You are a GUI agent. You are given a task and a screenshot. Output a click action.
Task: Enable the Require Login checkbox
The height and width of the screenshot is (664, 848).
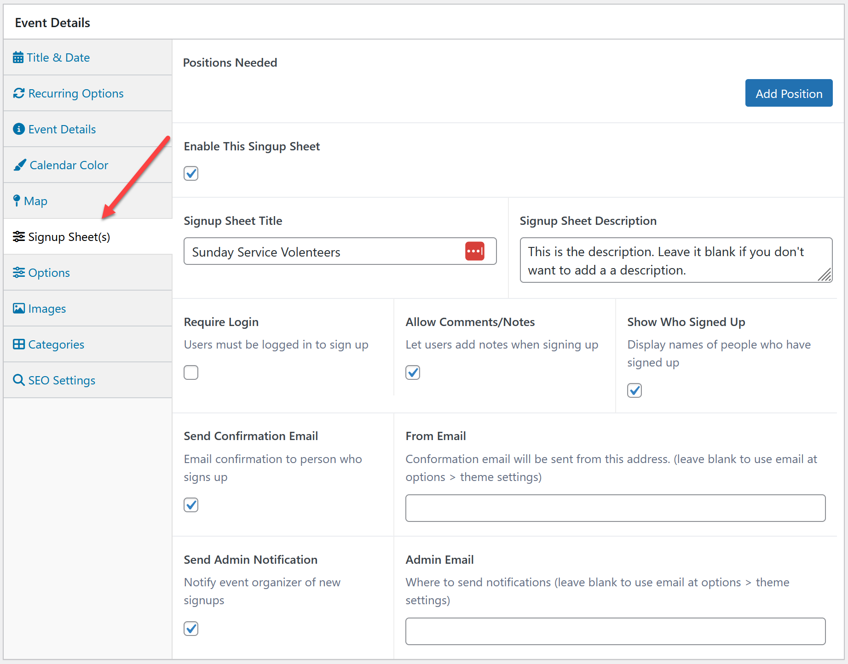click(191, 372)
